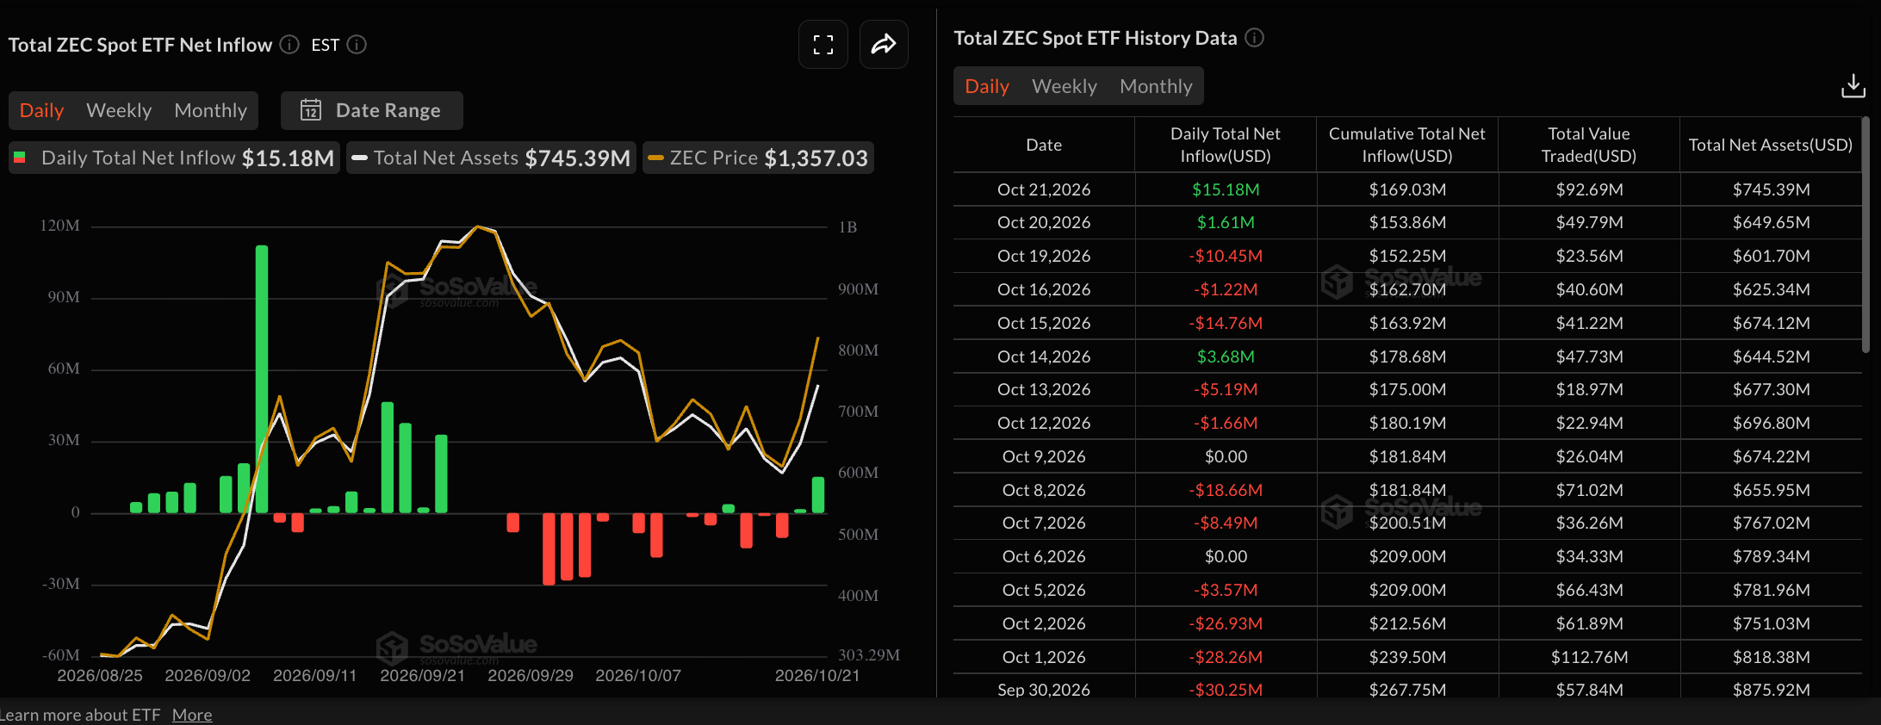Click Cumulative Total Net Inflow(USD) column header

[1407, 145]
